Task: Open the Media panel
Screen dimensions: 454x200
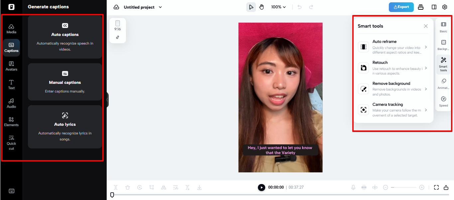Action: click(11, 28)
